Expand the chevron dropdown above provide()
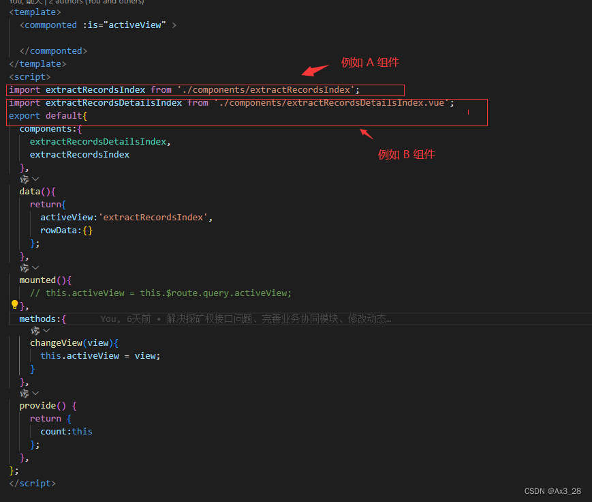This screenshot has width=592, height=502. pyautogui.click(x=35, y=393)
